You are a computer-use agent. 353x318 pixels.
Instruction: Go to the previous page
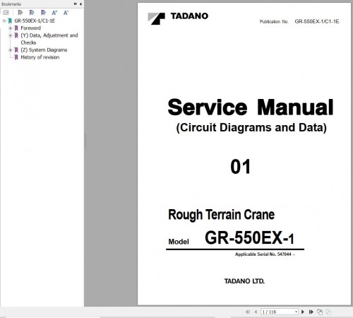pyautogui.click(x=256, y=312)
